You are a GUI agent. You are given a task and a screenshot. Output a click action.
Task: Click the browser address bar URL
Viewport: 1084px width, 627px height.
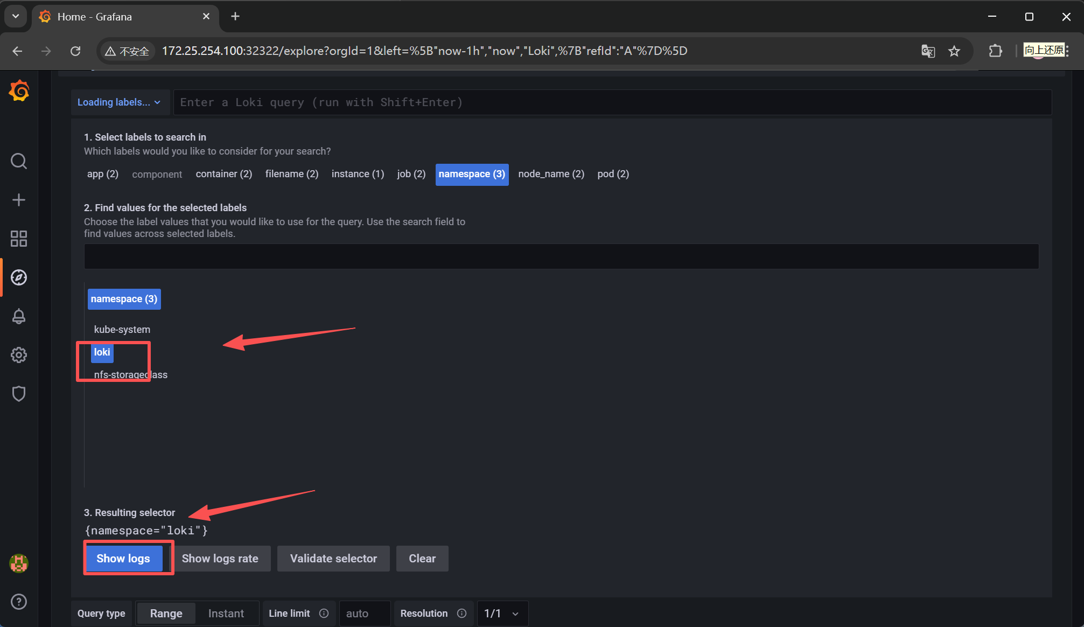424,51
